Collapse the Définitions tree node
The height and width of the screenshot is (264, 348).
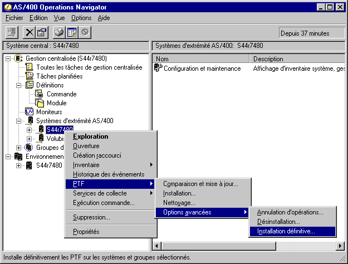[18, 85]
